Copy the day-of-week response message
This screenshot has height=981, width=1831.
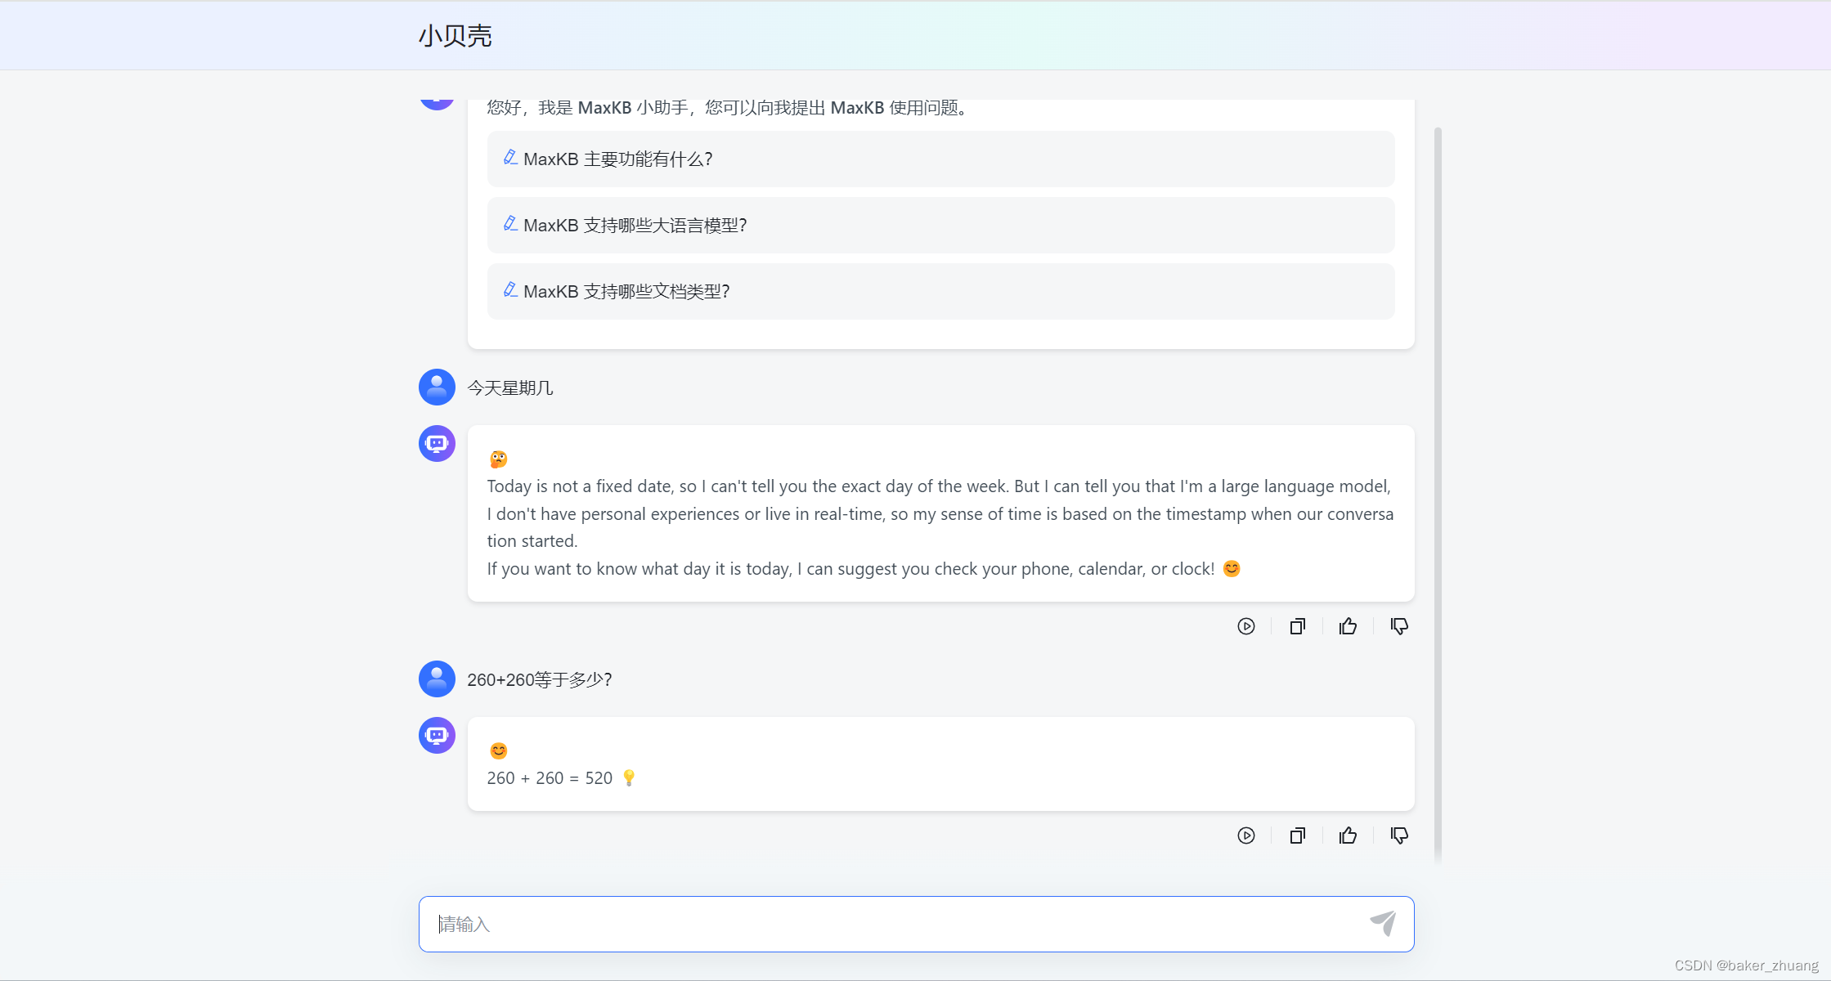1297,626
